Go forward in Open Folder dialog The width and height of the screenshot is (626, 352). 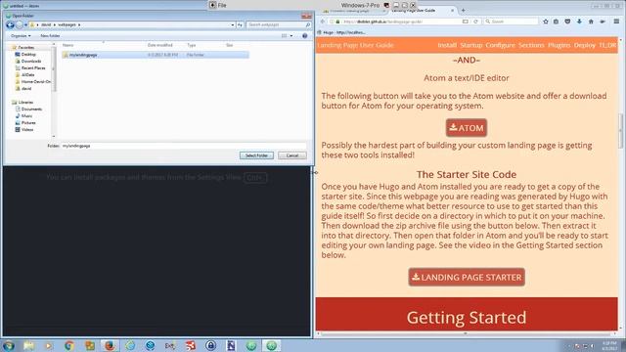pos(19,24)
